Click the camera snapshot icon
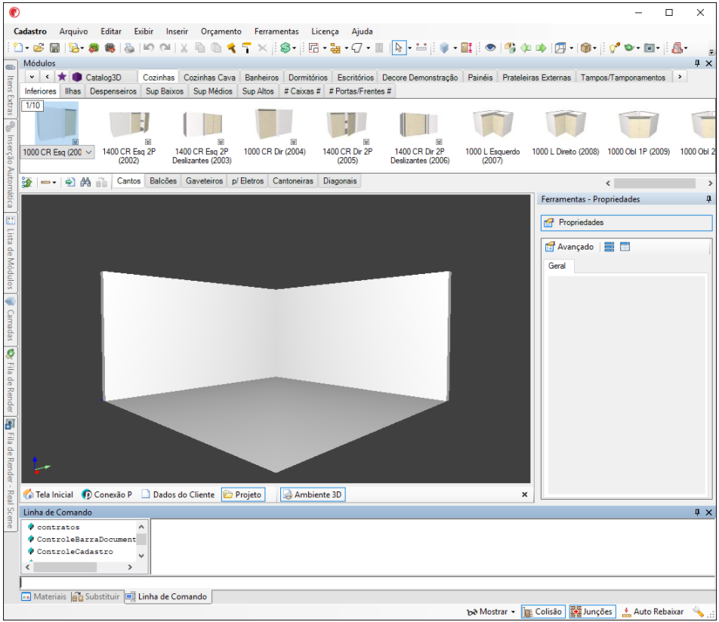This screenshot has height=622, width=719. (x=650, y=48)
